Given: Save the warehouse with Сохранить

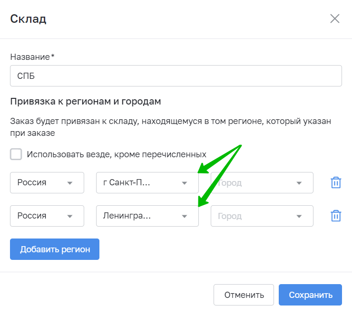Looking at the screenshot, I should click(310, 295).
